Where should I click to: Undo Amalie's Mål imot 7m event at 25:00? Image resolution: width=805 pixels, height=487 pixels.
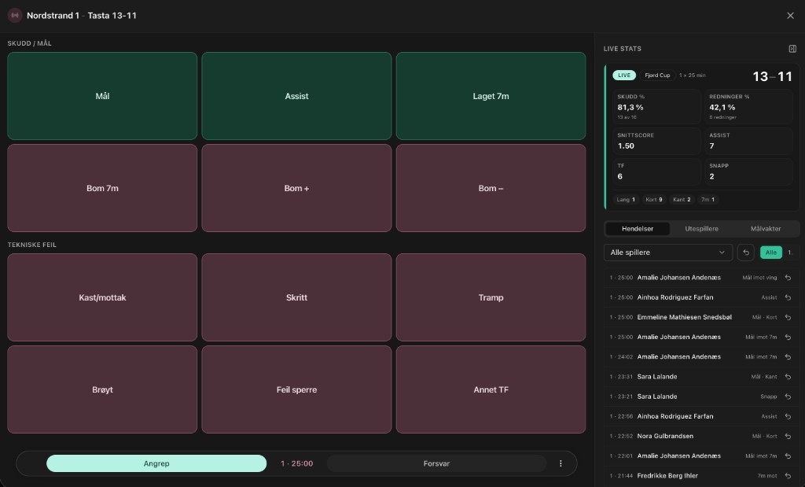pos(788,337)
